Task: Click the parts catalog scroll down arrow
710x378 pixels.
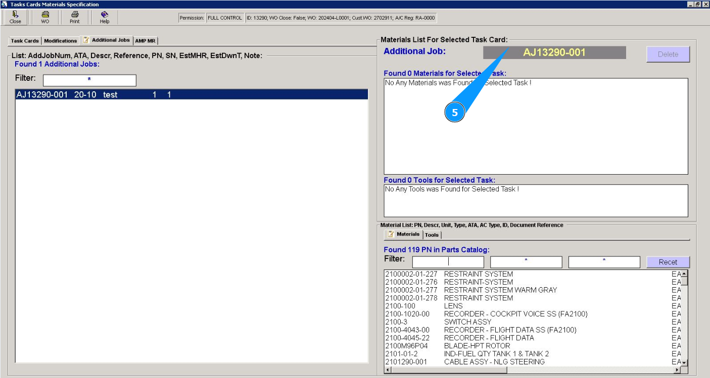Action: pos(685,362)
